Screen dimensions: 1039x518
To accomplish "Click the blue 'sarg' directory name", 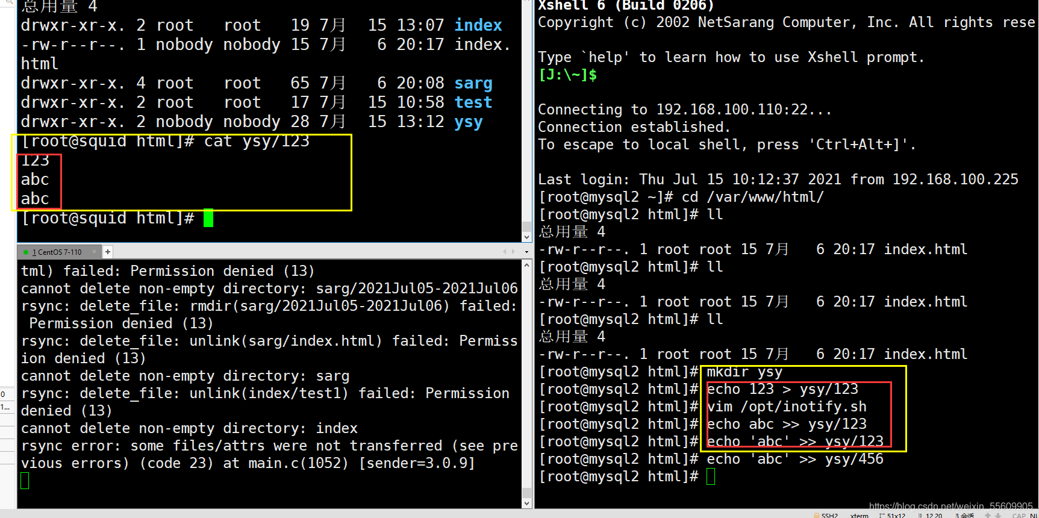I will 473,83.
